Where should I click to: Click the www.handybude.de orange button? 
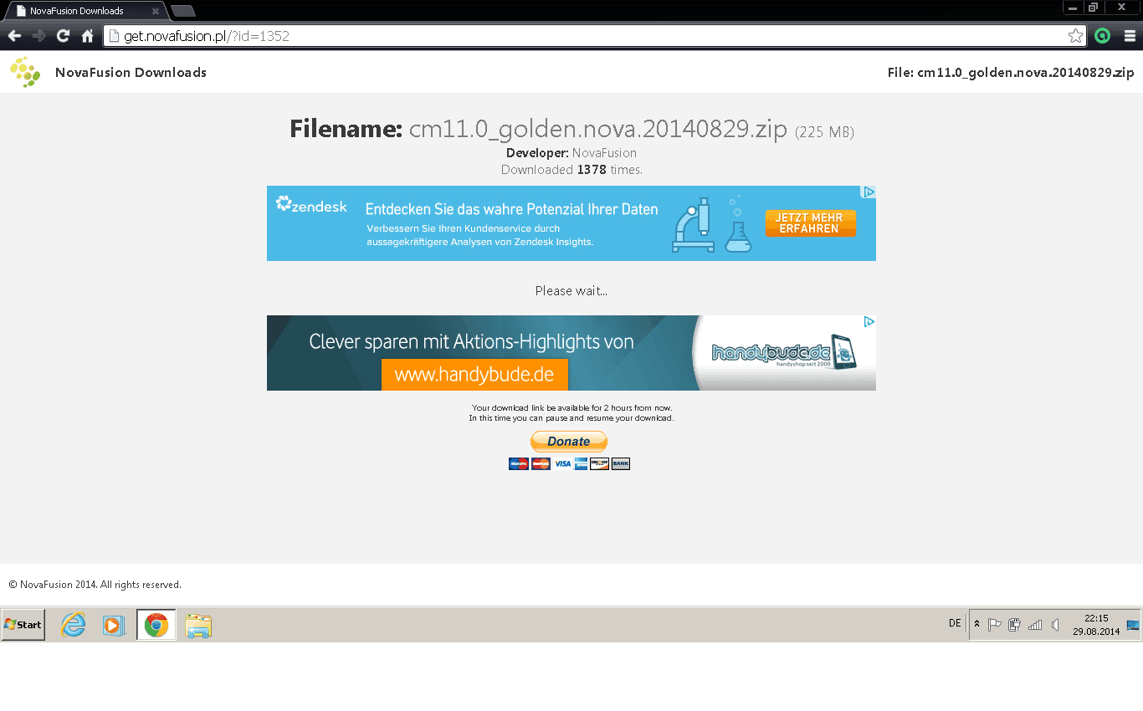474,375
